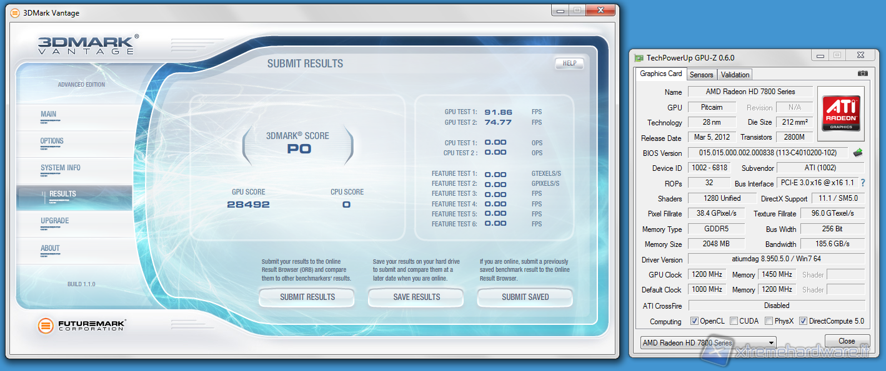The height and width of the screenshot is (371, 886).
Task: Enable the CUDA checkbox
Action: coord(734,321)
